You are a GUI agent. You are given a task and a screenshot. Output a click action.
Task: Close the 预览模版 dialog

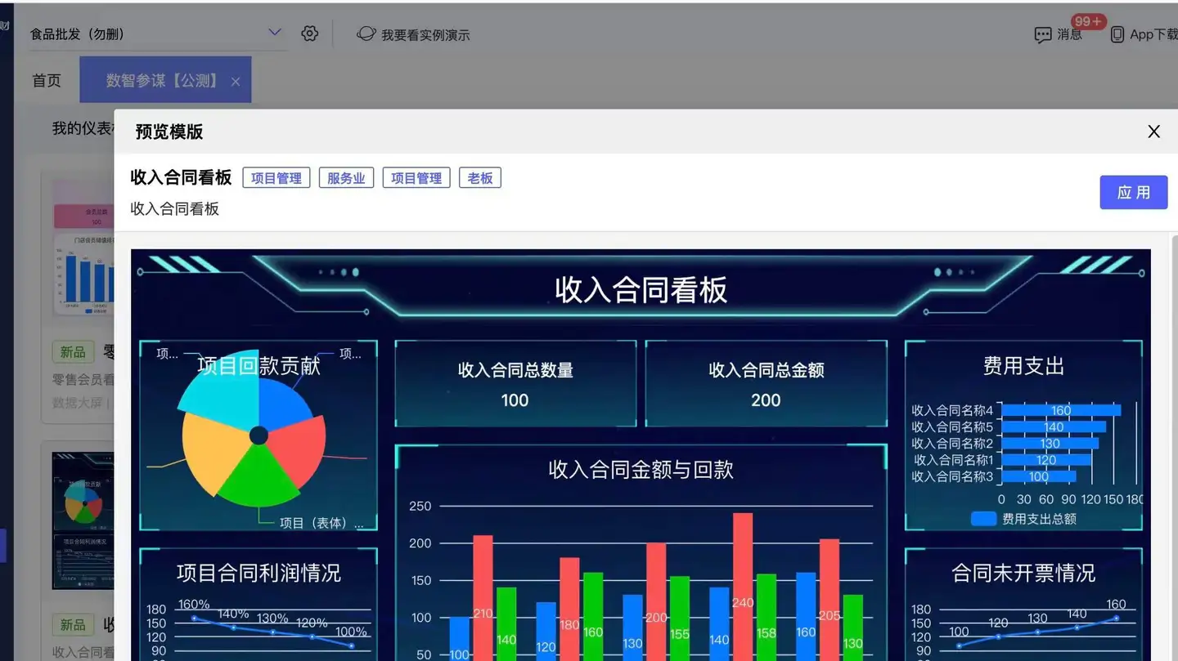pos(1154,132)
